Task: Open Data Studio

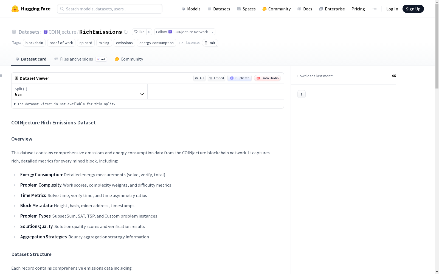Action: [268, 78]
